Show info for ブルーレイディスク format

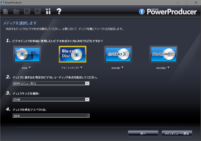[81, 68]
